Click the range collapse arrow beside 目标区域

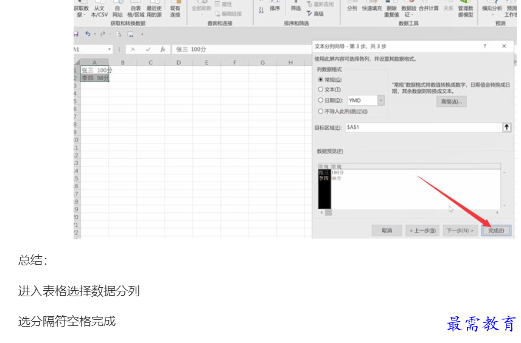pyautogui.click(x=506, y=127)
